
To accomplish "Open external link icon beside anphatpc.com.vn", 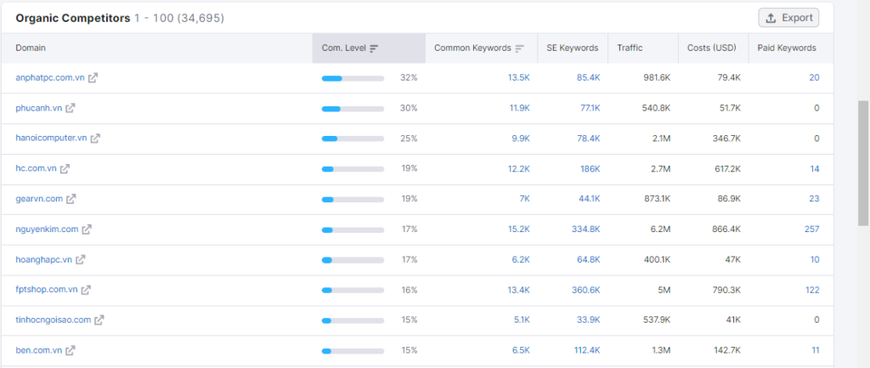I will point(93,78).
